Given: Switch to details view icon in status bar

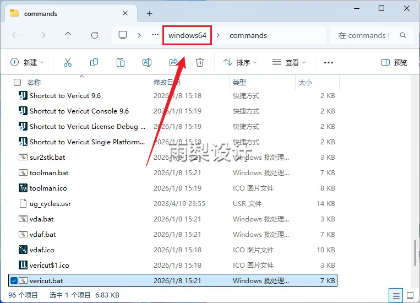Looking at the screenshot, I should (x=396, y=295).
